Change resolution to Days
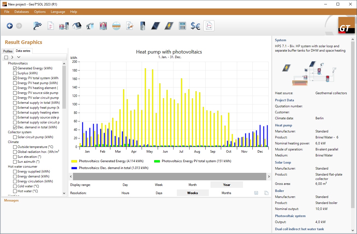The height and width of the screenshot is (234, 357). (x=159, y=193)
